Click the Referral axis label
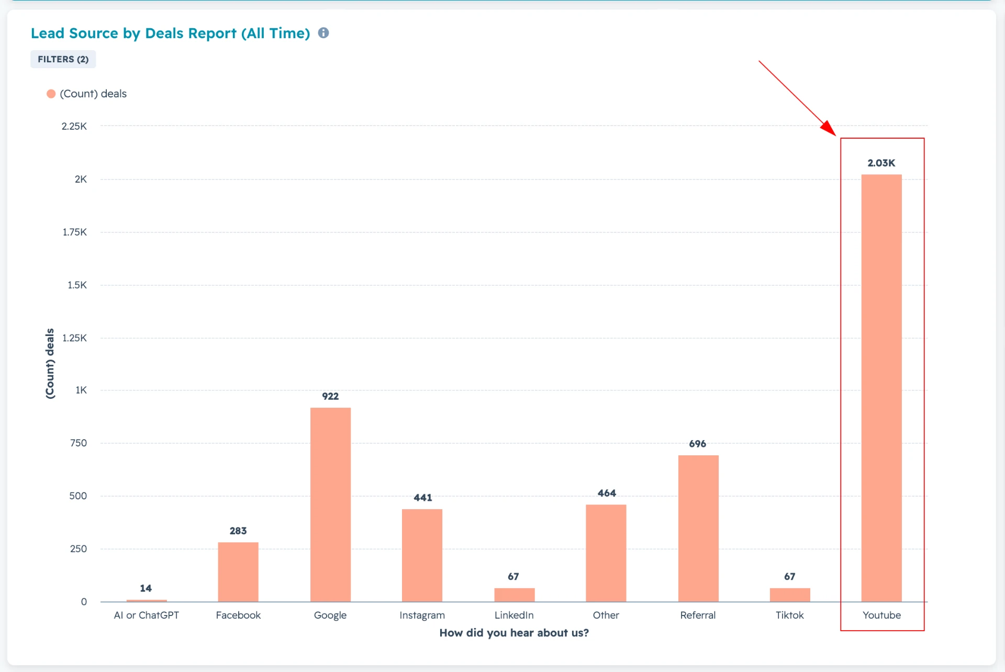 coord(698,615)
